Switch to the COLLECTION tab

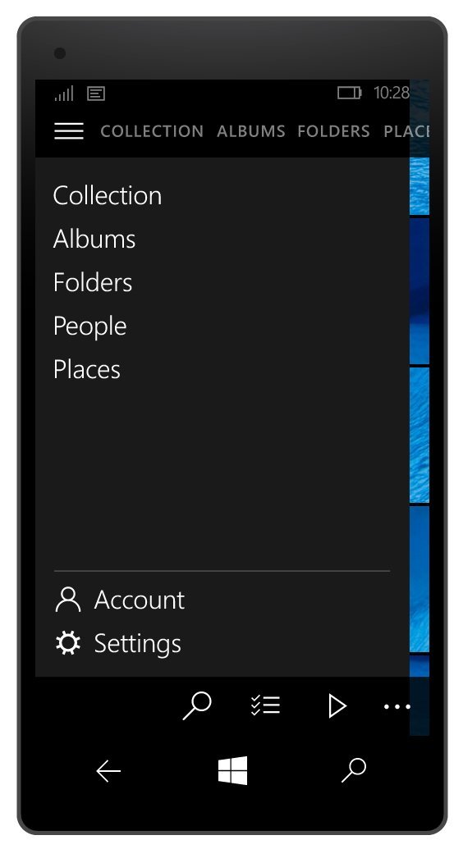[x=152, y=131]
